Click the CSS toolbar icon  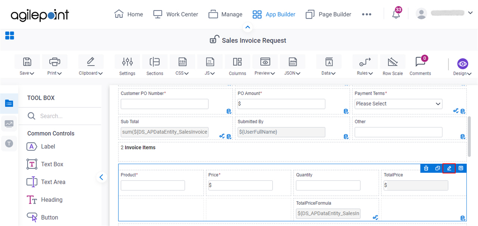(182, 62)
